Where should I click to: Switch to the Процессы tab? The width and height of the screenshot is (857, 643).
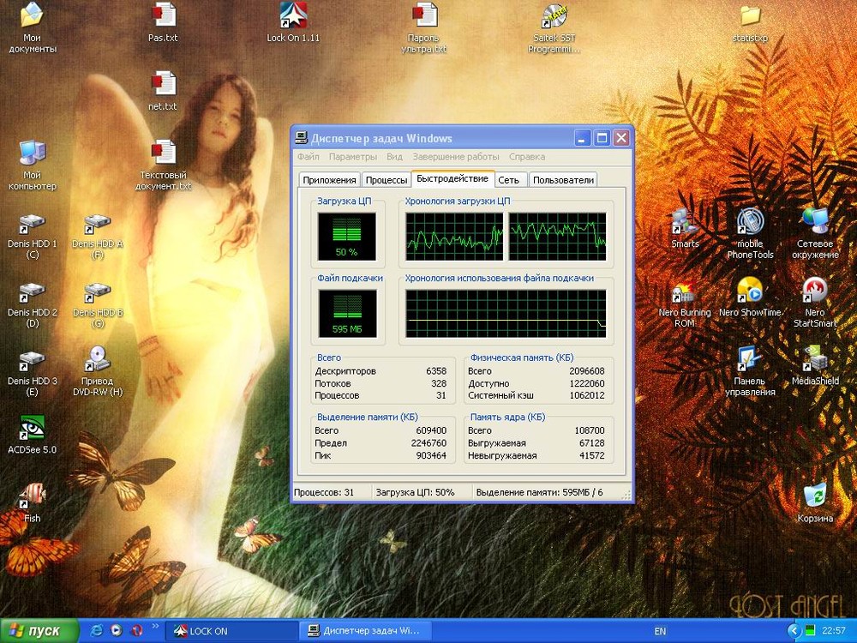pos(386,180)
